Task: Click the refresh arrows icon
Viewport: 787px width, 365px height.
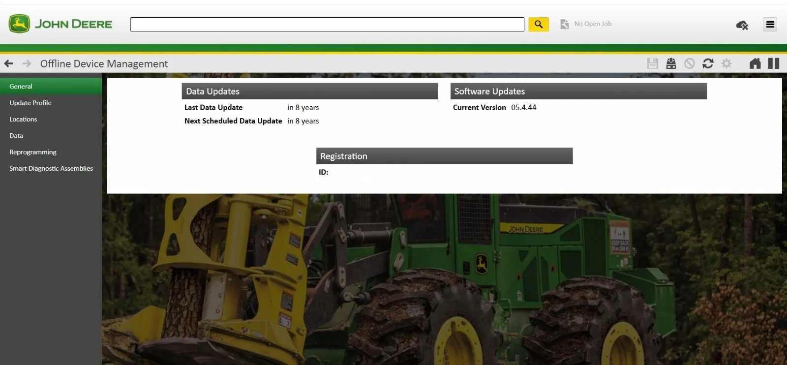Action: point(708,63)
